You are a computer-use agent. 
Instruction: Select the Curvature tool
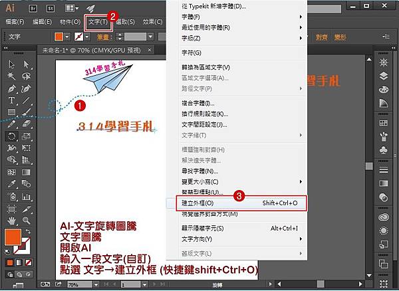click(x=26, y=89)
